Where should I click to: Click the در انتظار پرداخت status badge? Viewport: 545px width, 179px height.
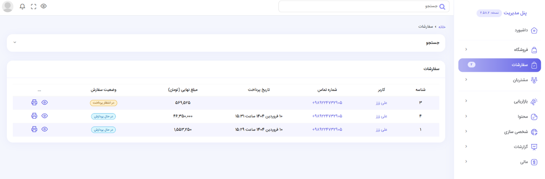tap(104, 103)
